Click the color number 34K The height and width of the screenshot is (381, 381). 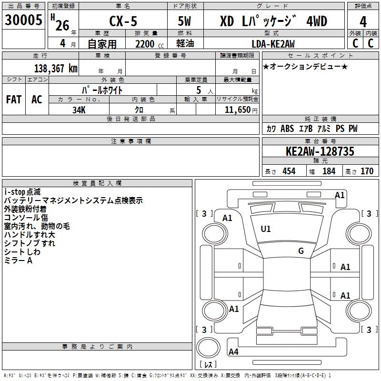coord(79,110)
